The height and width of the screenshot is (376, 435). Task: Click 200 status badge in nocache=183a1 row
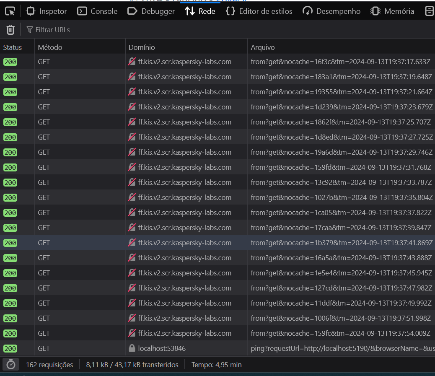pos(10,77)
